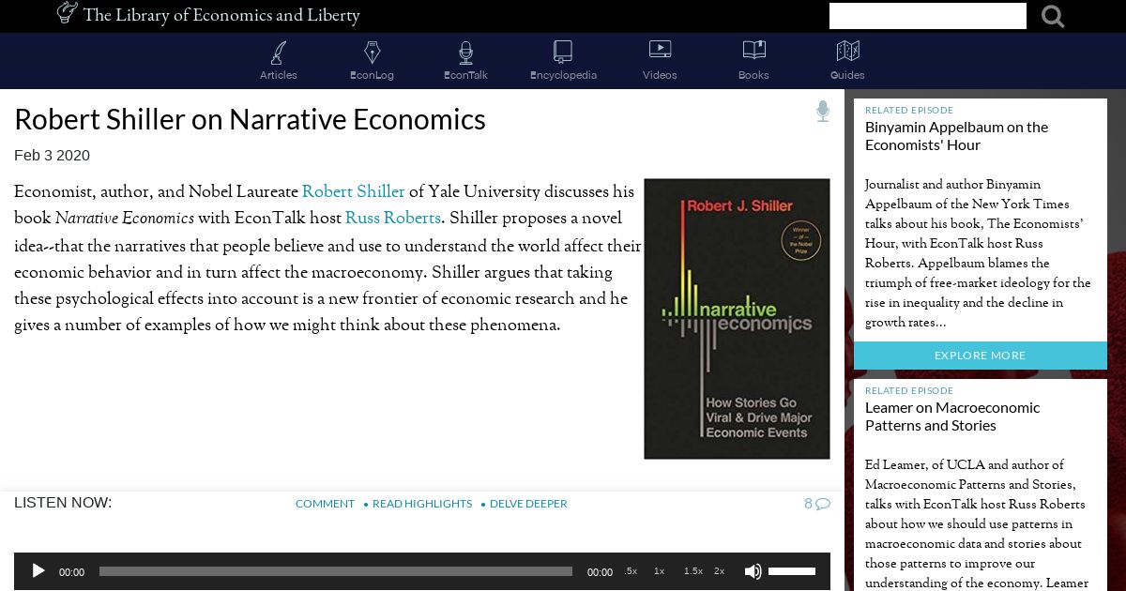
Task: Follow the Russ Roberts link
Action: pyautogui.click(x=393, y=218)
